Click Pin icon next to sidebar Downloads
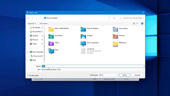 (x=42, y=27)
